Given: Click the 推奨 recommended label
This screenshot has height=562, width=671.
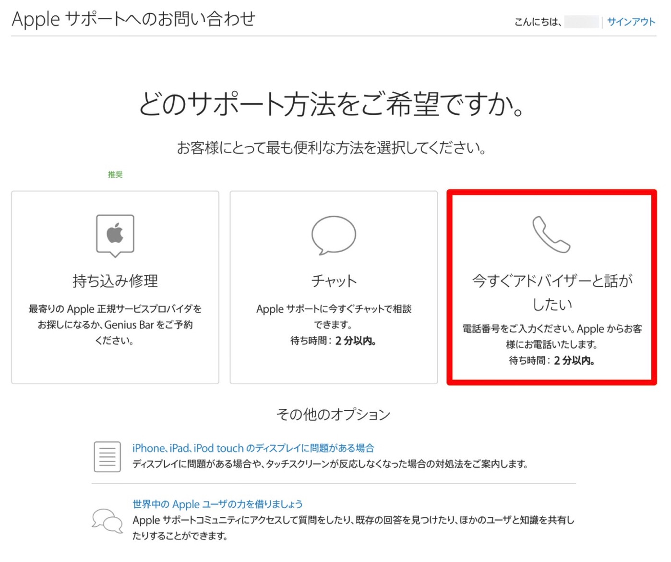Looking at the screenshot, I should coord(115,174).
